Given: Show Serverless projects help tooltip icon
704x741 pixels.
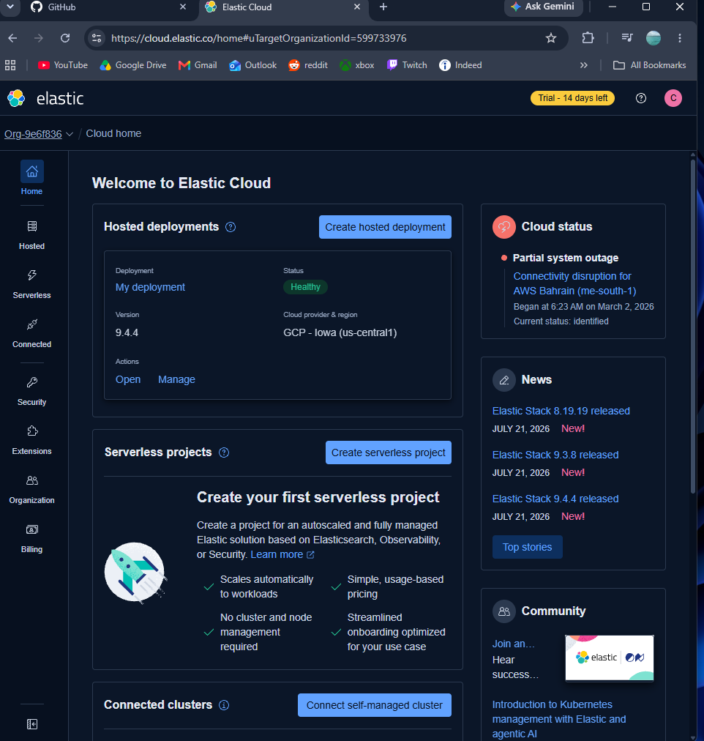Looking at the screenshot, I should 224,453.
